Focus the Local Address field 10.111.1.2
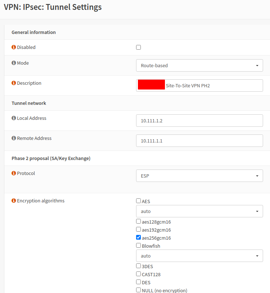 pyautogui.click(x=200, y=121)
